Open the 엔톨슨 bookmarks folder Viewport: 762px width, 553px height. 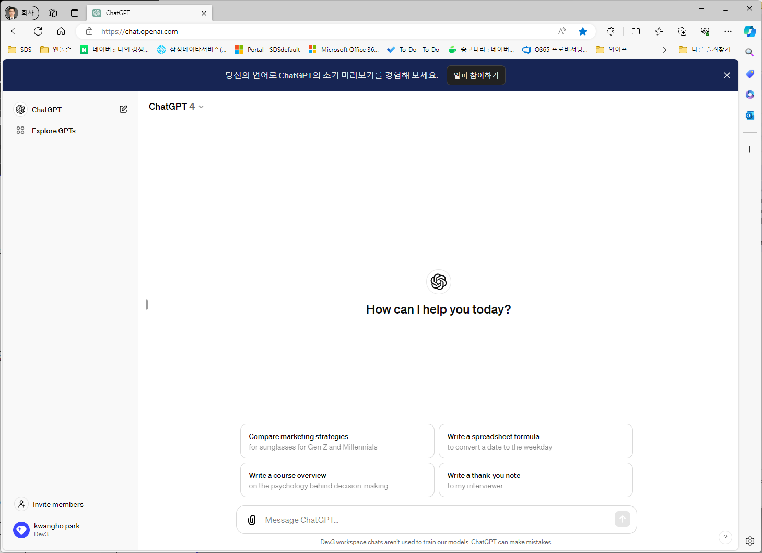point(56,50)
